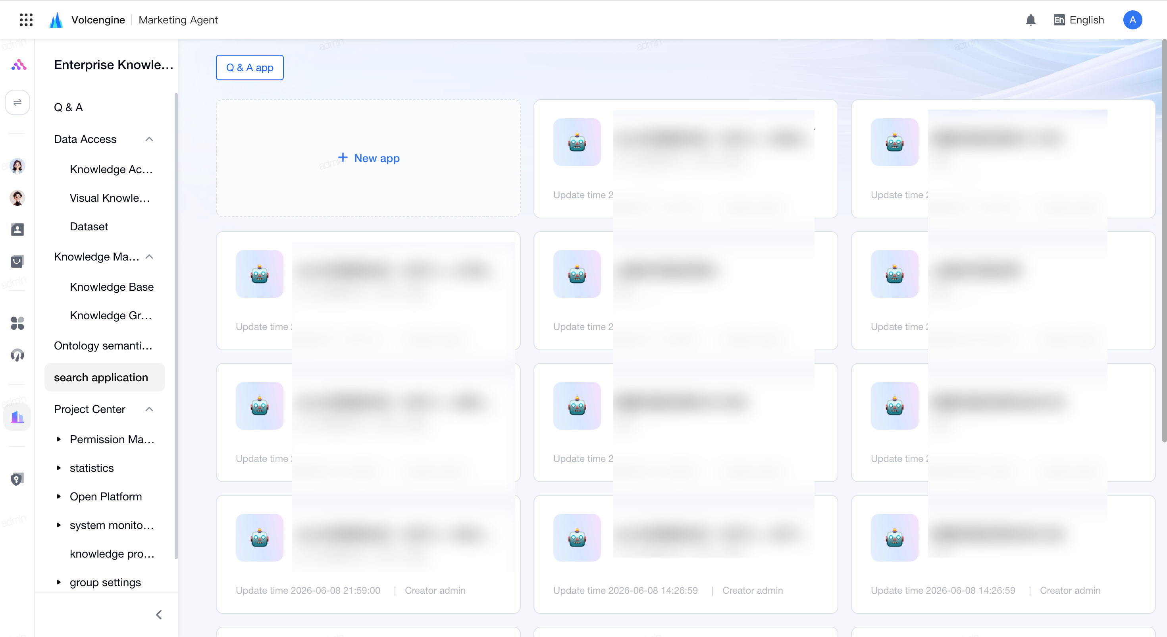Expand the group settings tree item
This screenshot has height=637, width=1167.
(58, 582)
